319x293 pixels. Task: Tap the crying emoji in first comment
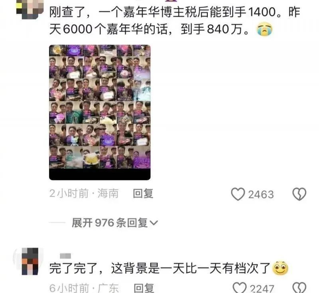point(264,29)
